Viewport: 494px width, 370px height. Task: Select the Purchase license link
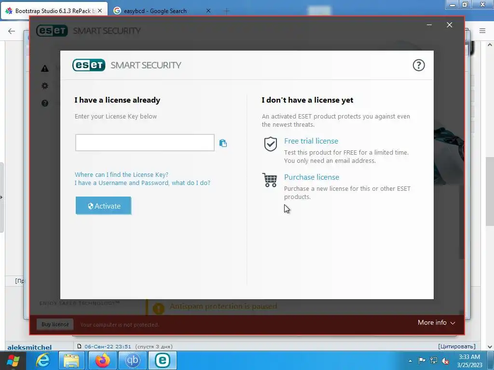312,177
